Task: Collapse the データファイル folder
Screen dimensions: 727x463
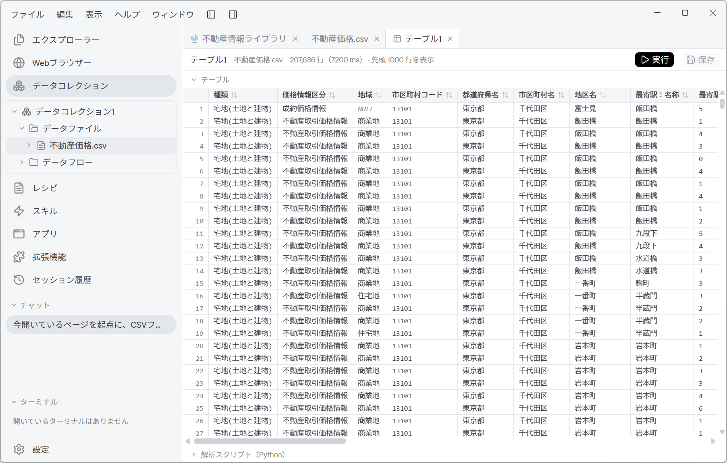Action: click(22, 128)
